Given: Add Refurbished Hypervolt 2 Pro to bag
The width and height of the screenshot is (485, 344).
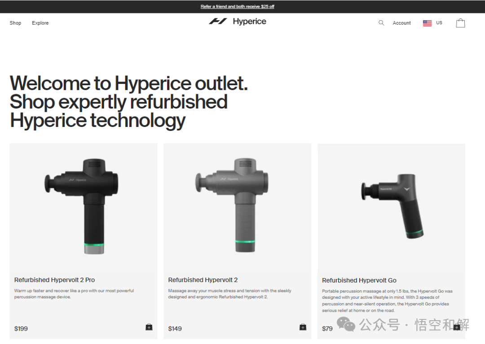Looking at the screenshot, I should (x=149, y=327).
